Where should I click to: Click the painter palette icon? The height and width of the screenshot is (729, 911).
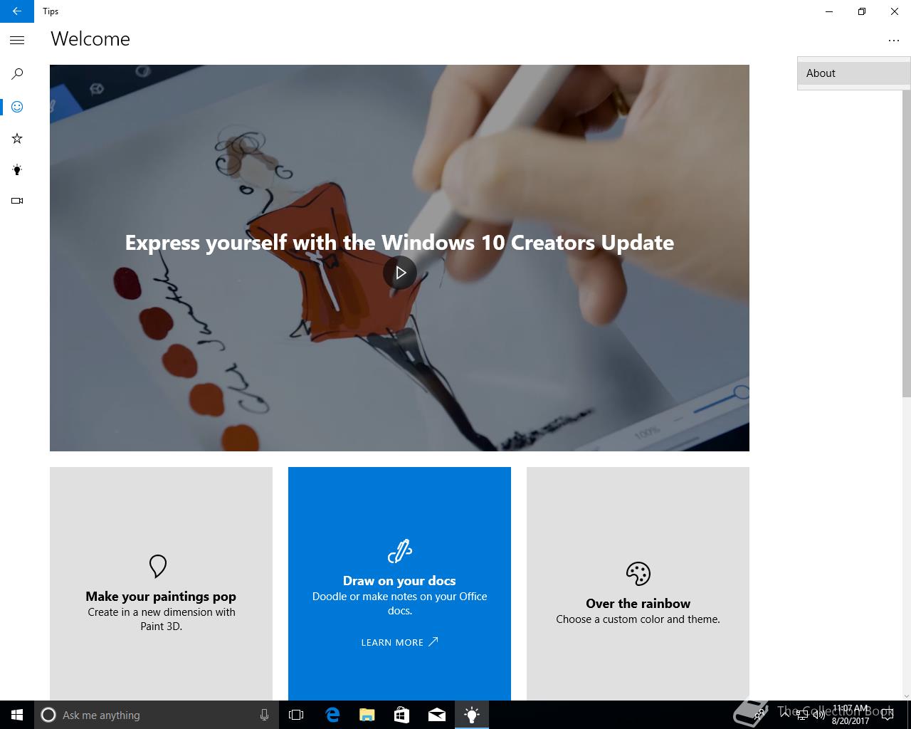point(638,573)
